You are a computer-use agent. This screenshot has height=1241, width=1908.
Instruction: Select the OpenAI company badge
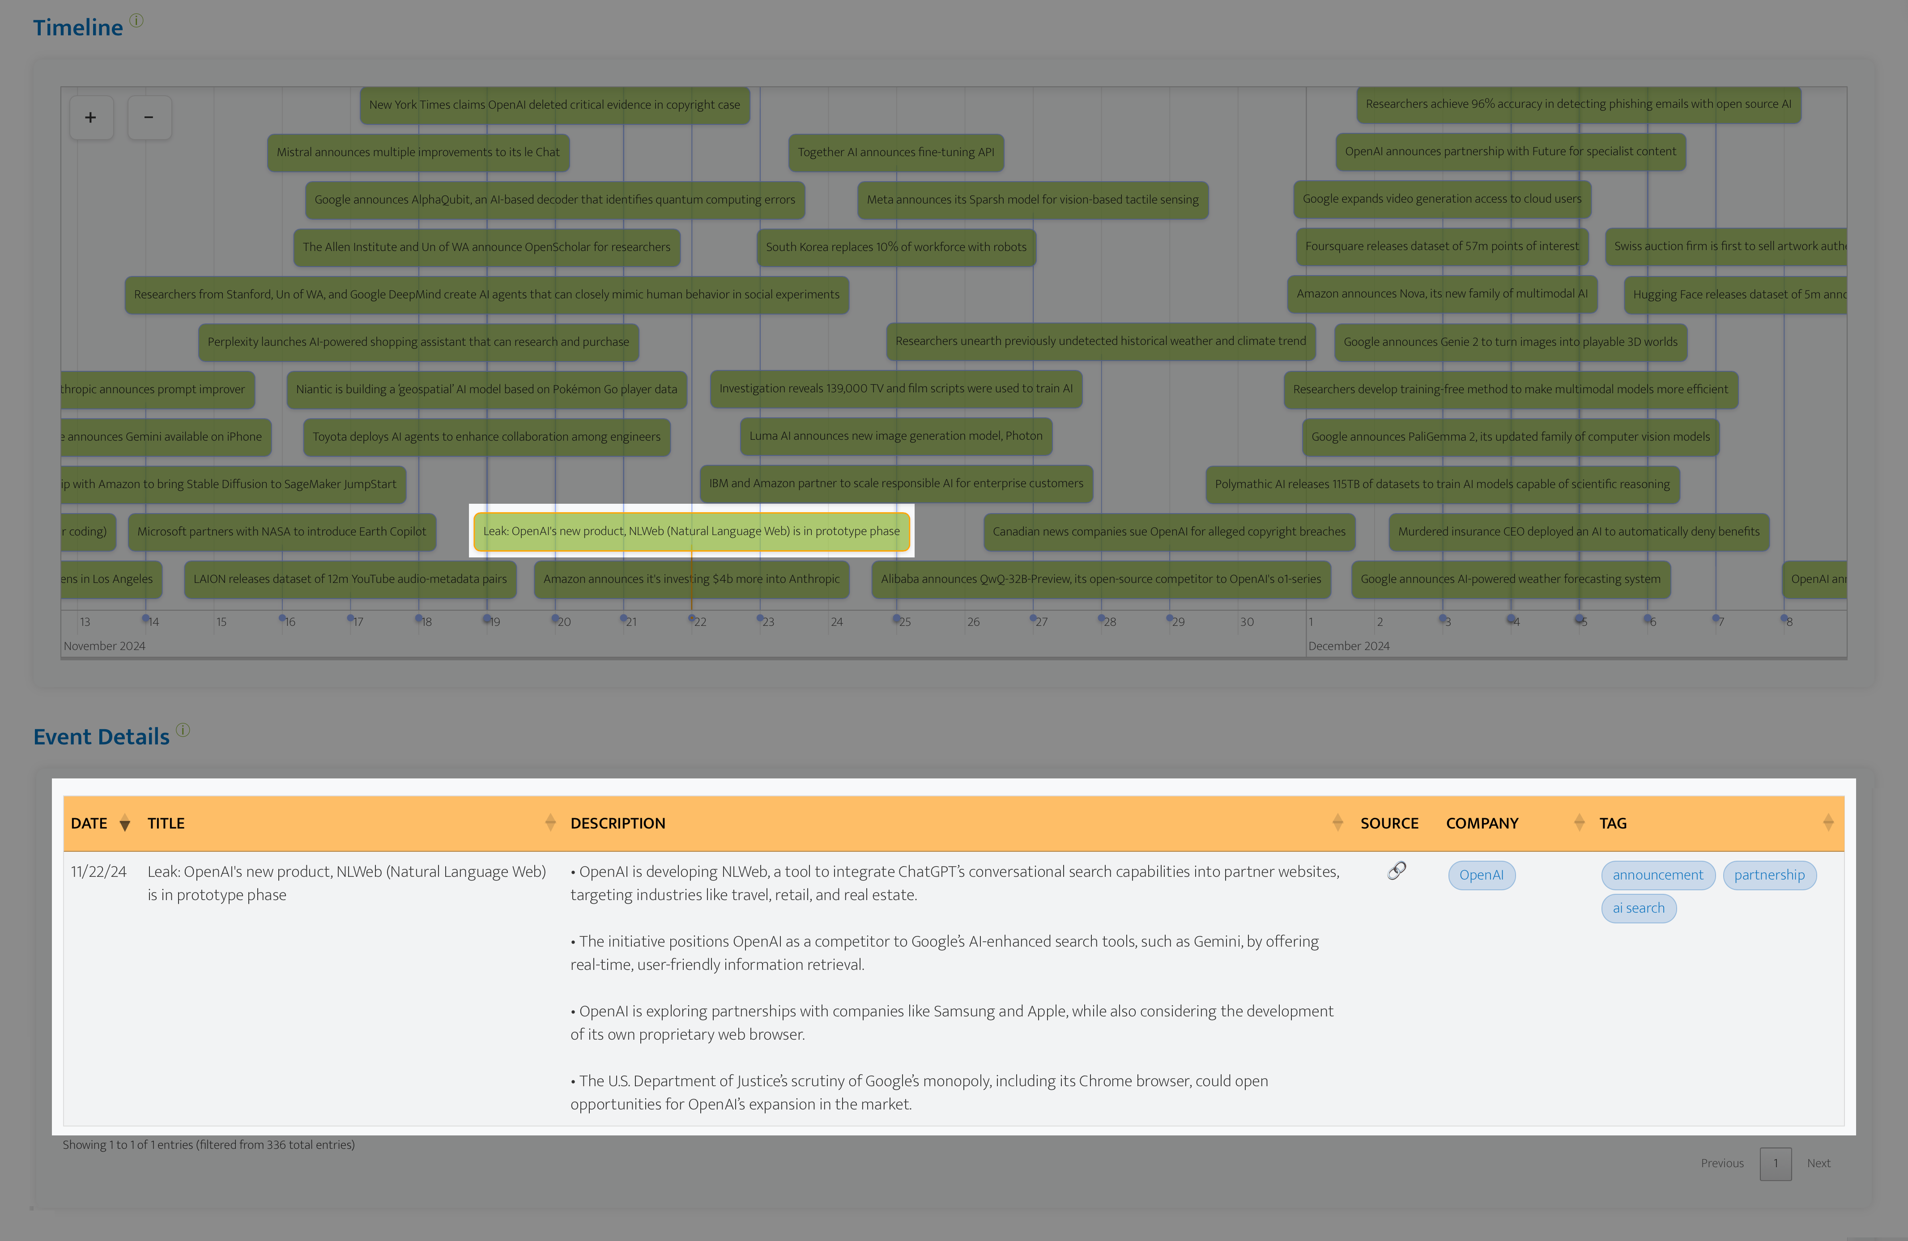(1482, 875)
